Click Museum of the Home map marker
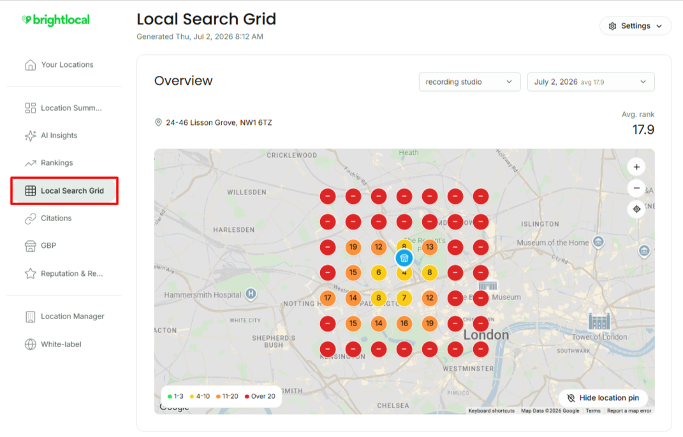Screen dimensions: 683x437 pos(598,241)
